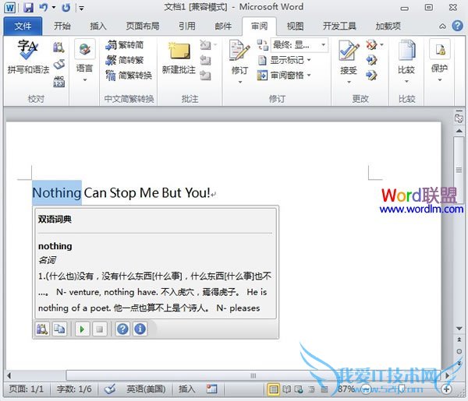Click the proofing status icon in the status bar
Viewport: 468px width, 401px height.
pyautogui.click(x=110, y=389)
